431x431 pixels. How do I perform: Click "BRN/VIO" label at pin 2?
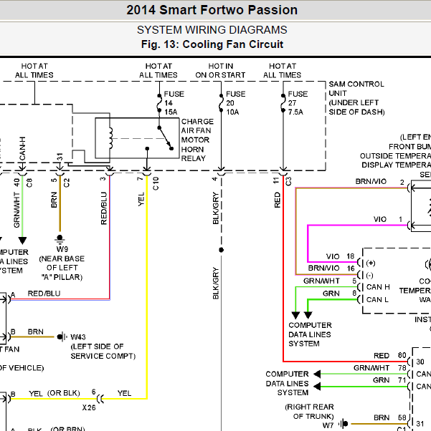(371, 181)
